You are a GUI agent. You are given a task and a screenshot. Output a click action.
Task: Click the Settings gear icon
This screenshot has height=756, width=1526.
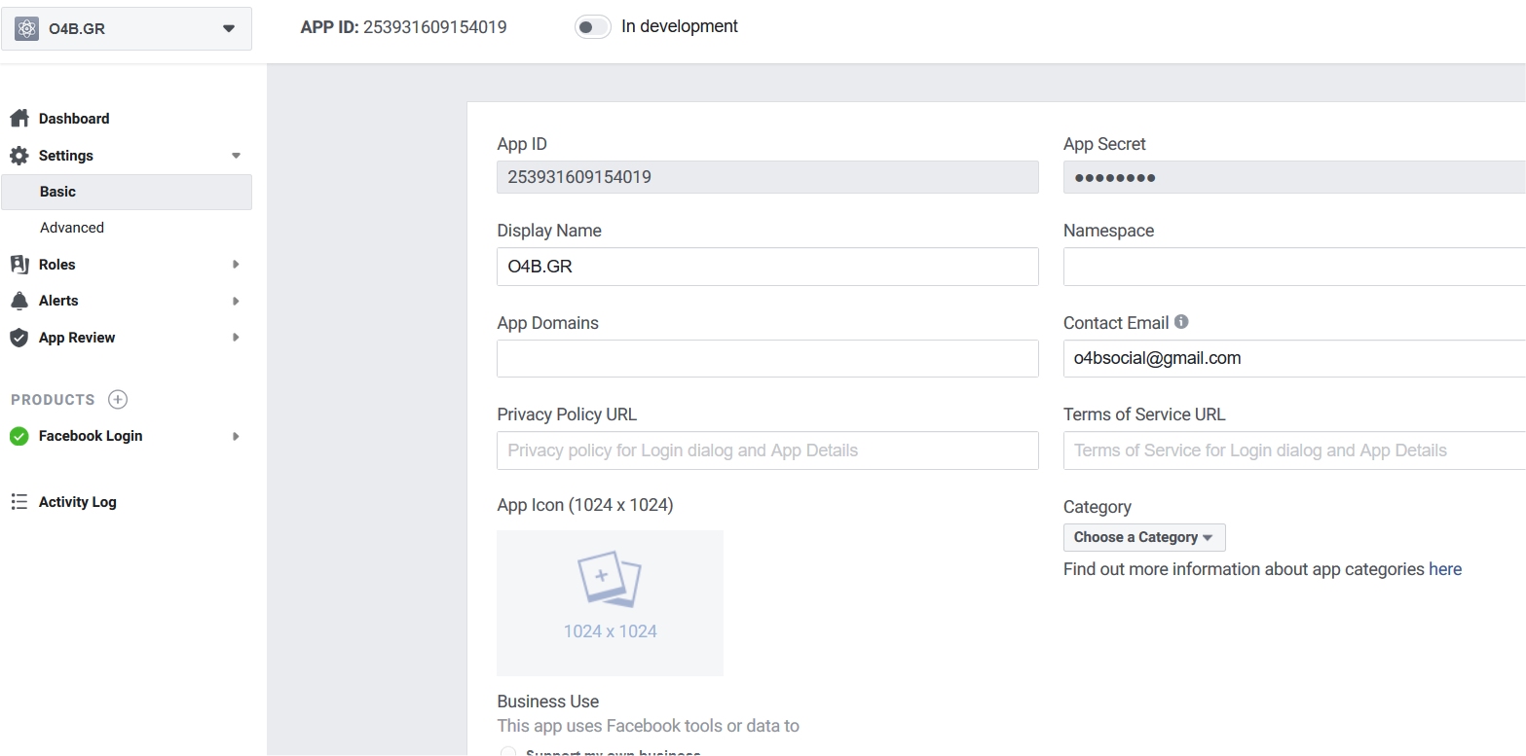[19, 156]
